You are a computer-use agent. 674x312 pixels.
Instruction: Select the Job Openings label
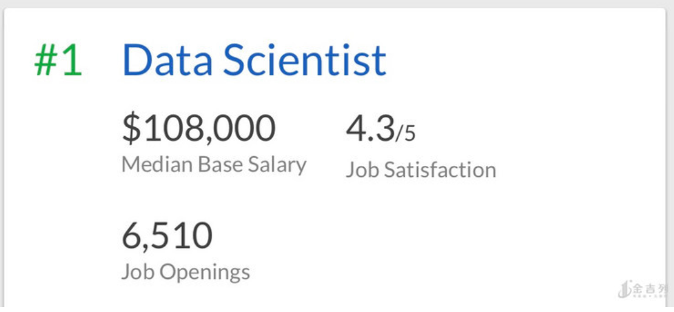[x=185, y=271]
